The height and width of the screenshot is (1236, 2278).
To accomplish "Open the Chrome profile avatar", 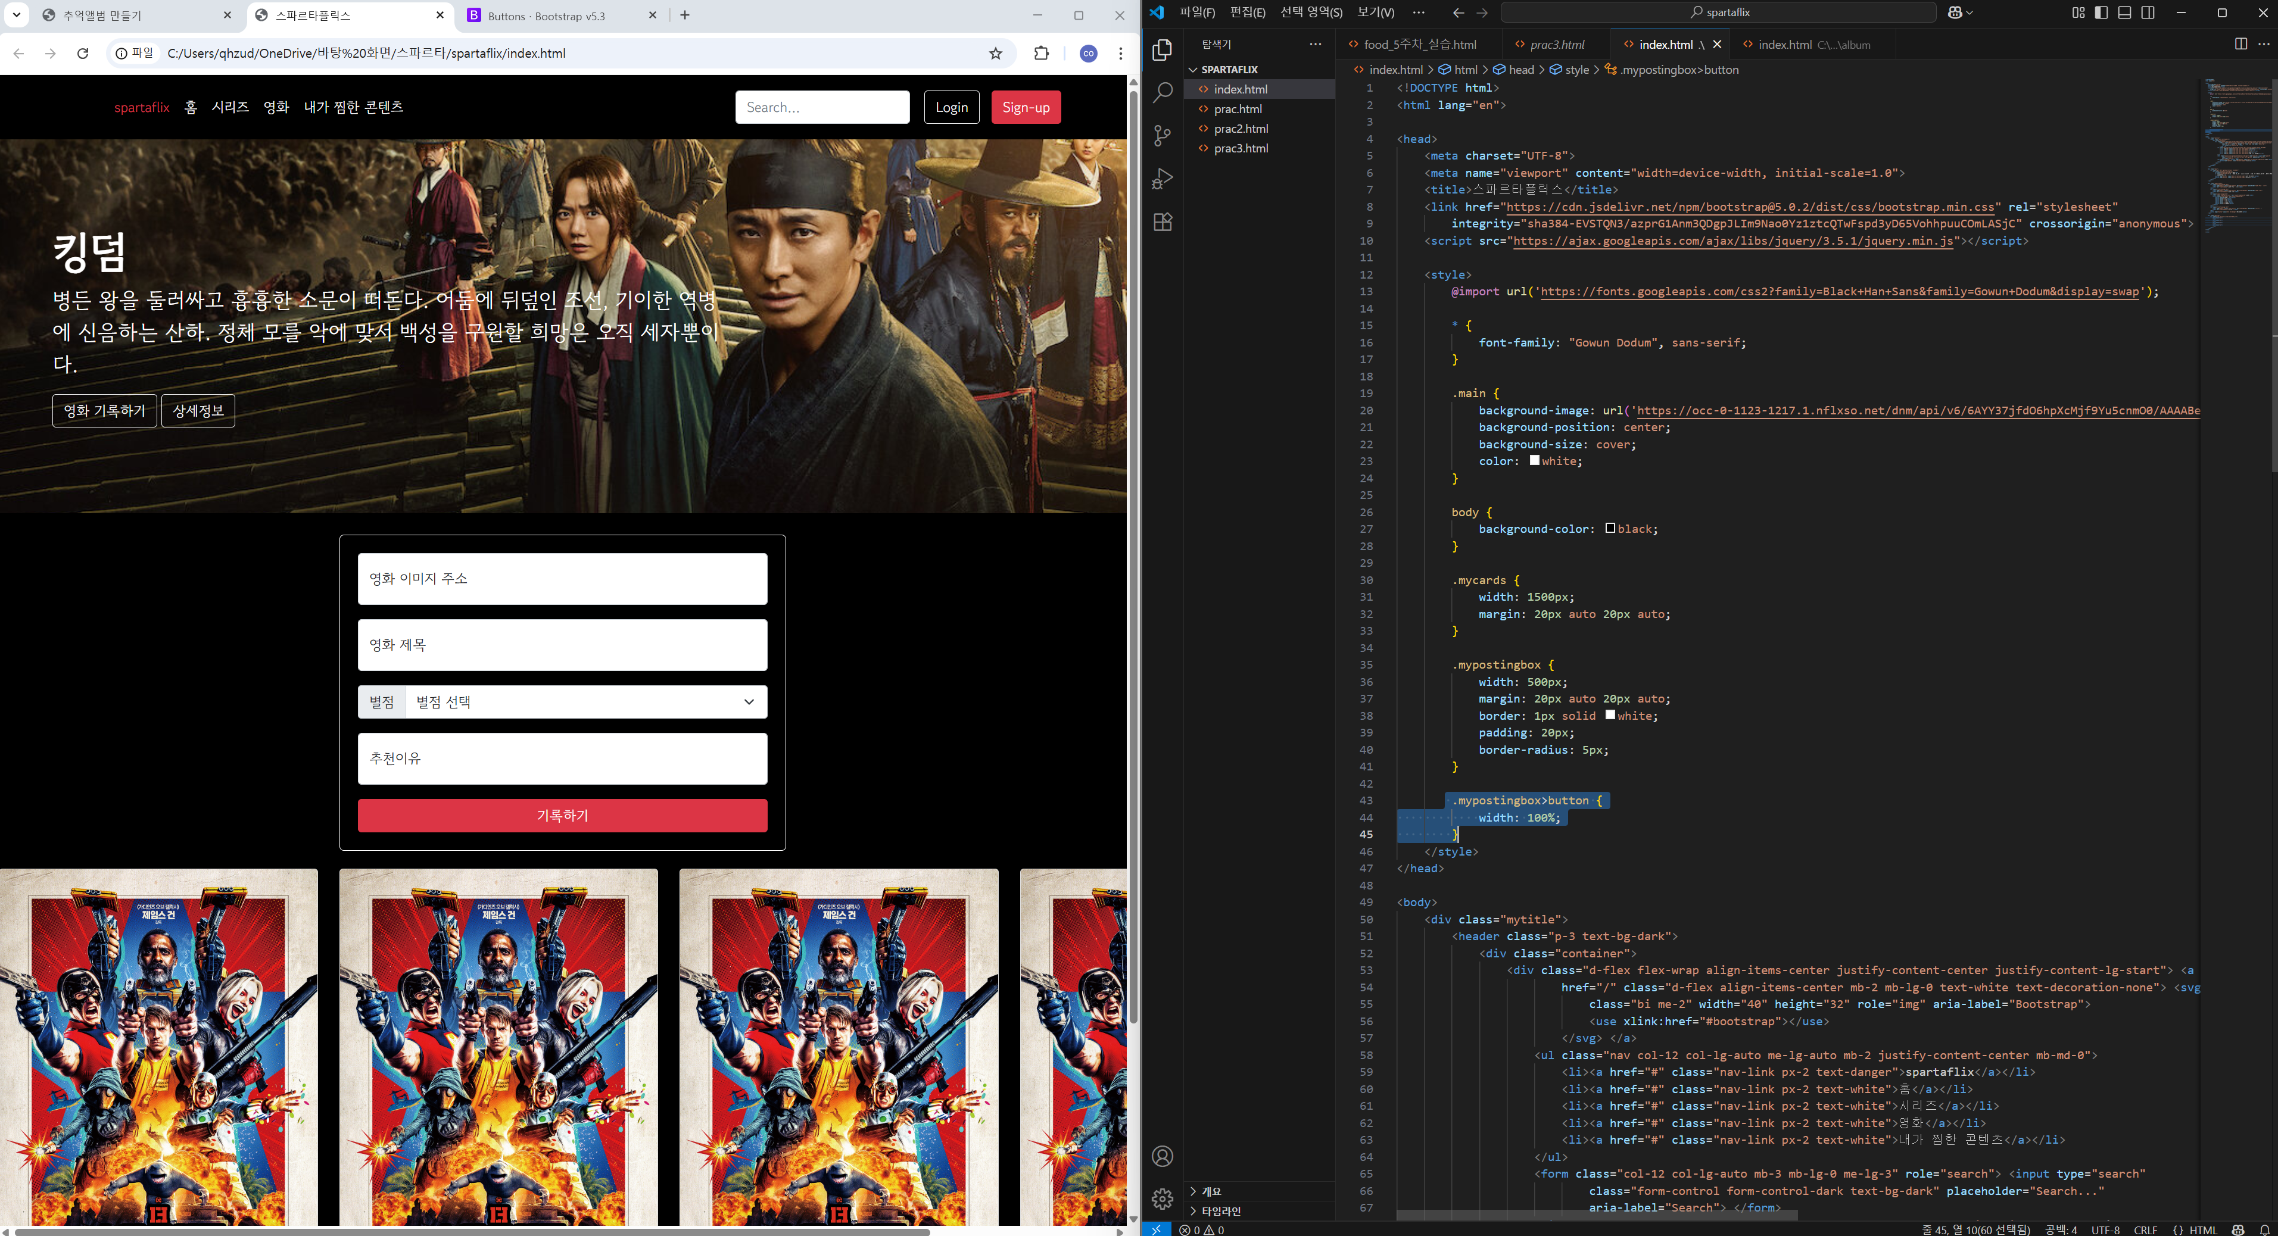I will tap(1089, 53).
